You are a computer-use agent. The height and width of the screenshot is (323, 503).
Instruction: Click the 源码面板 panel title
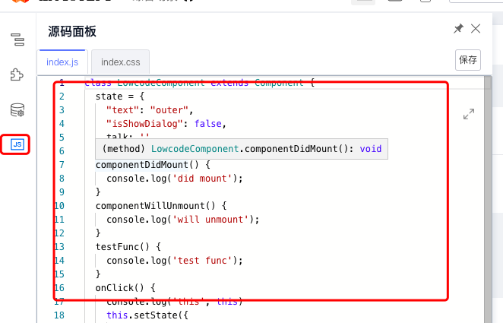pos(72,31)
